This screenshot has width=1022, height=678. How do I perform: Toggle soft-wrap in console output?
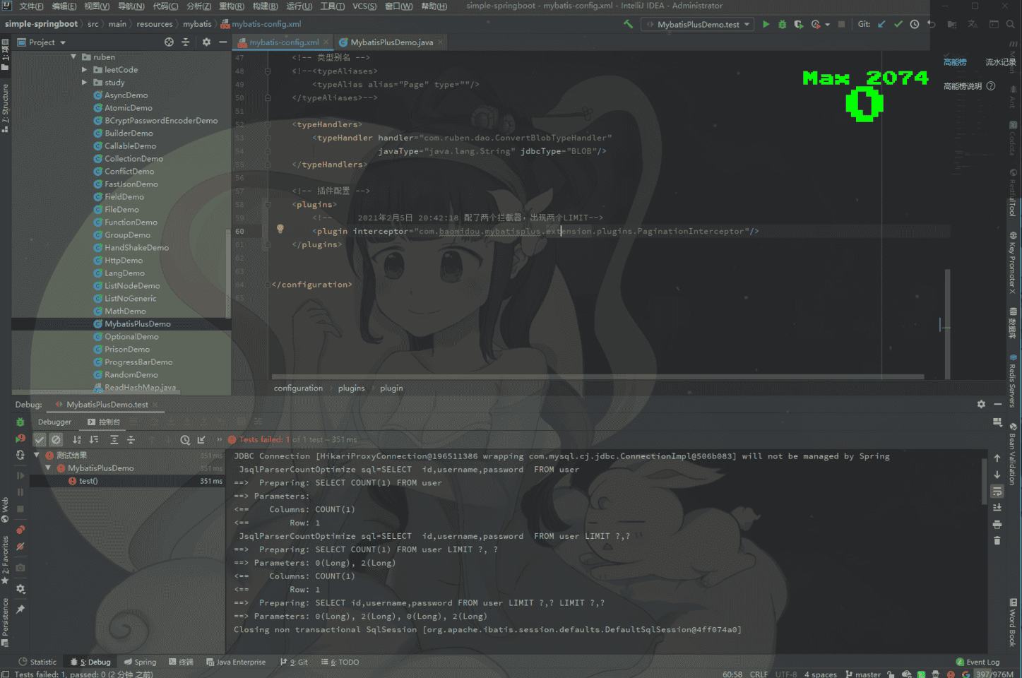pos(997,491)
